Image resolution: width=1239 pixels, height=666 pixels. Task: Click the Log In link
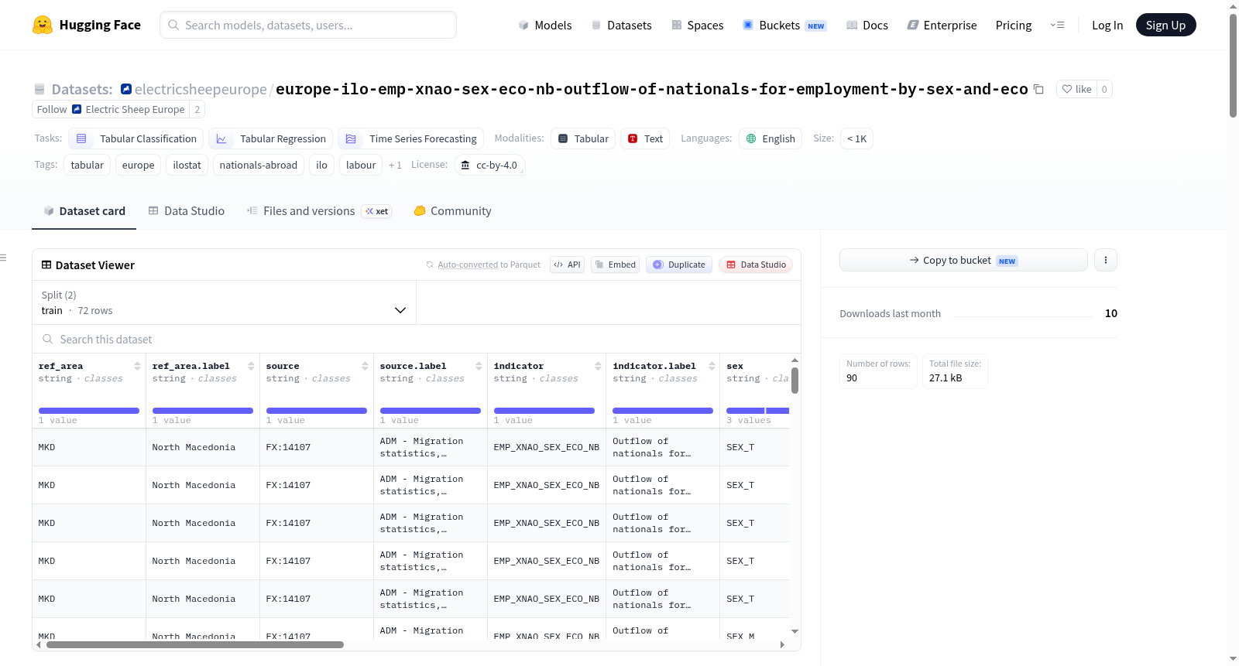[1107, 25]
